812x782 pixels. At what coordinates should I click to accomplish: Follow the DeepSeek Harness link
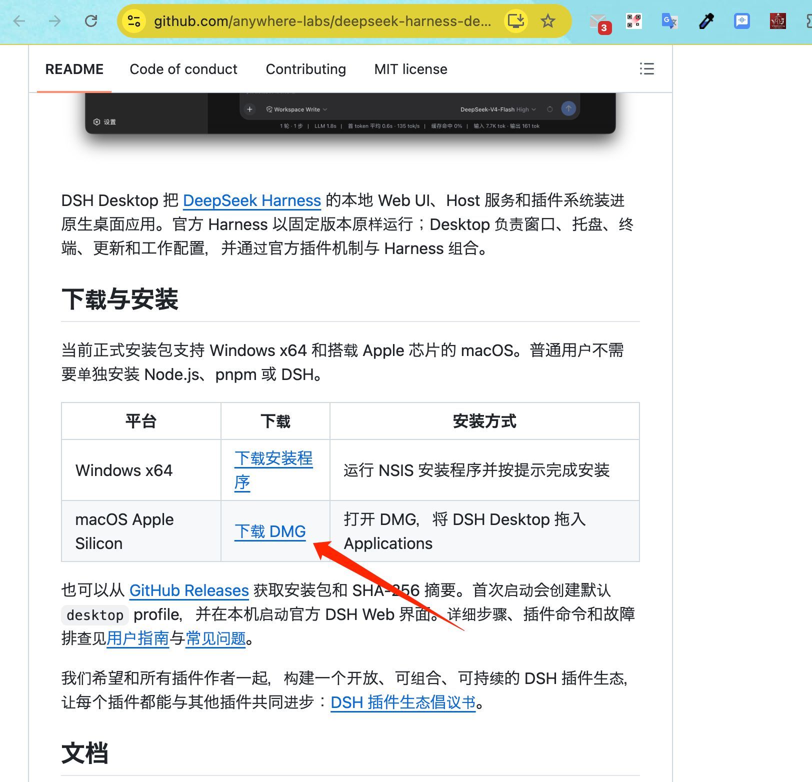(x=252, y=200)
